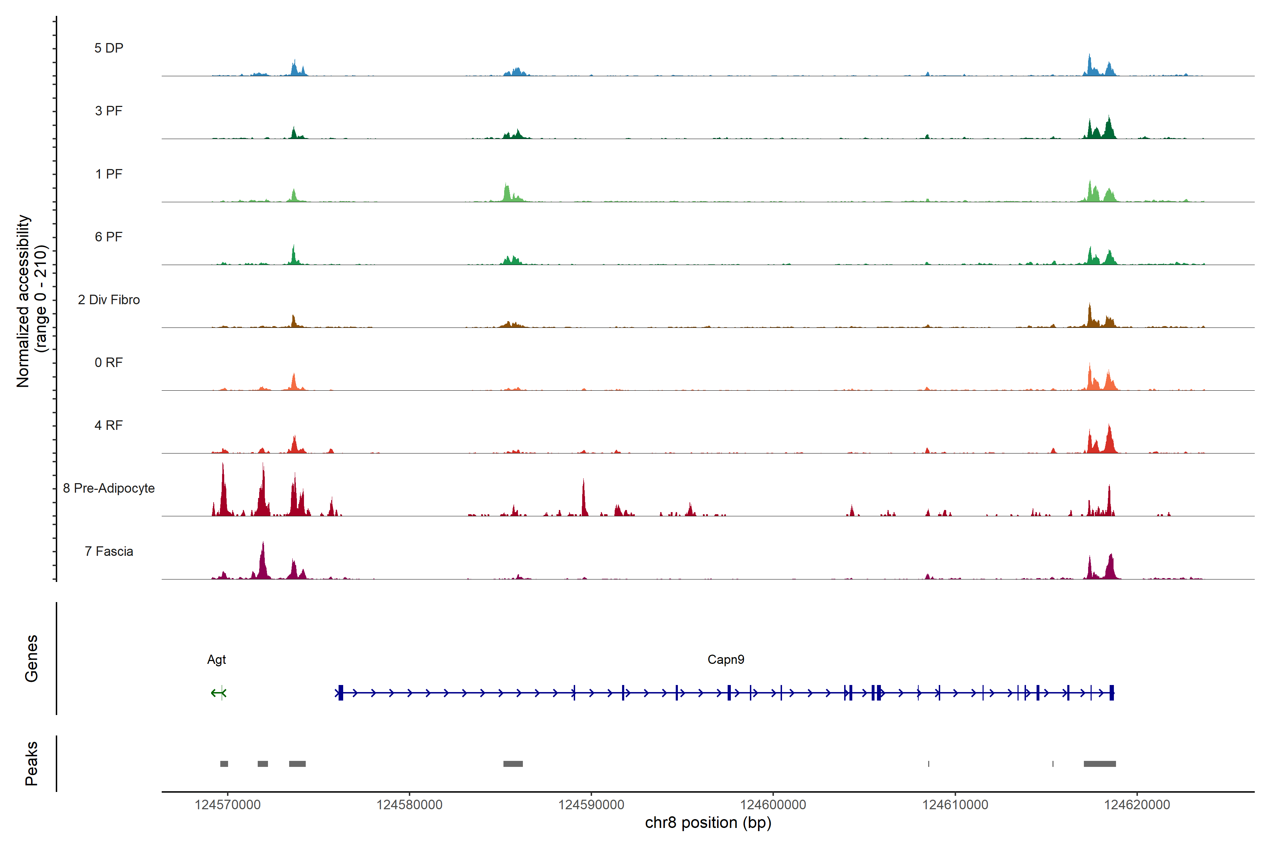Click the 124600000 axis tick label
Image resolution: width=1271 pixels, height=847 pixels.
pyautogui.click(x=773, y=805)
